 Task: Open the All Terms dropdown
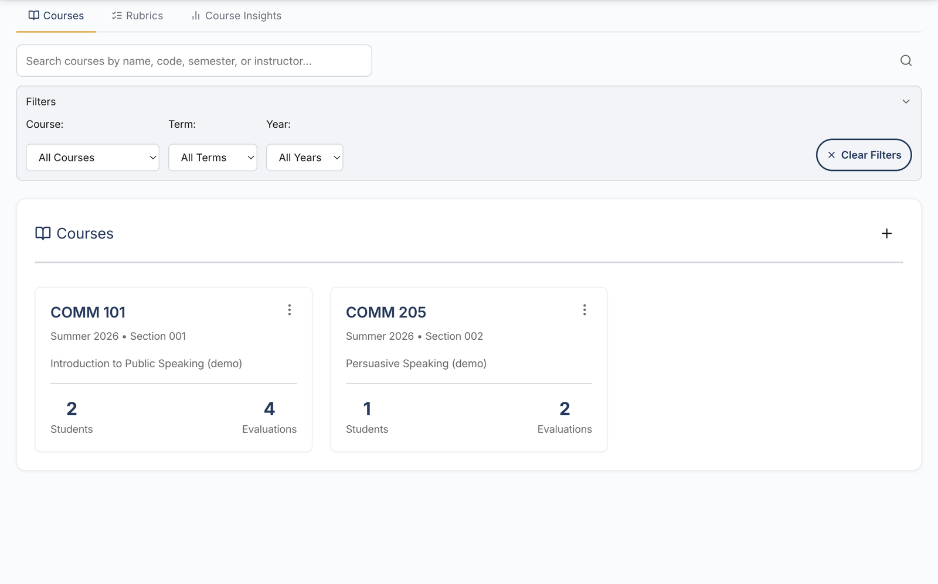pyautogui.click(x=213, y=158)
